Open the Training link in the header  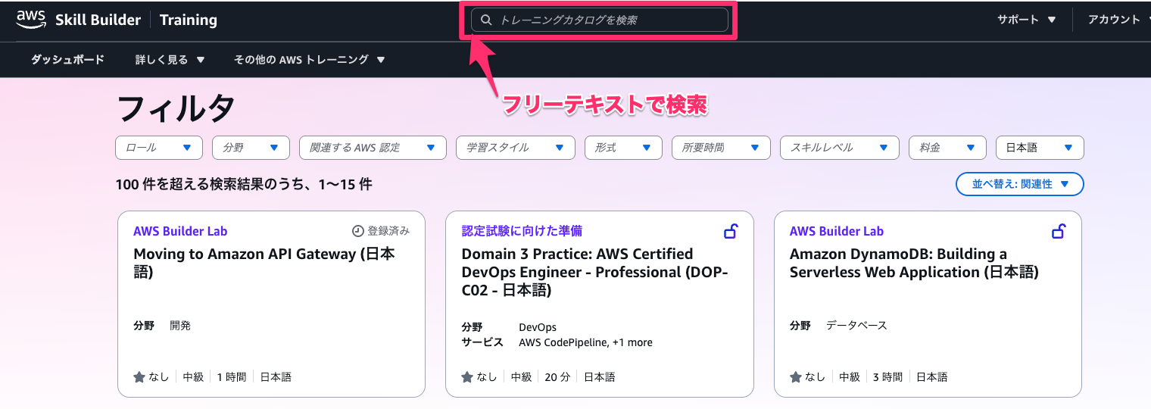pyautogui.click(x=189, y=20)
